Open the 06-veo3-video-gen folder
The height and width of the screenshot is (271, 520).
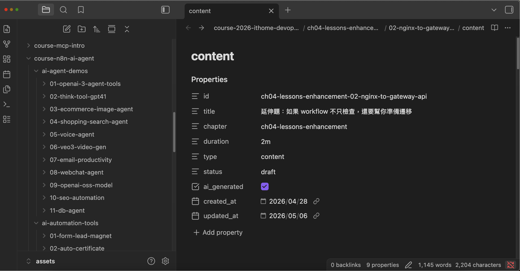pos(78,147)
